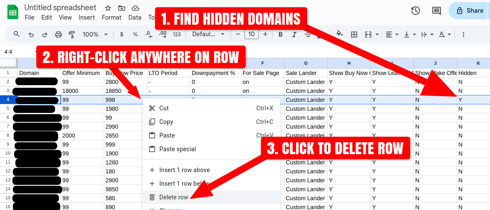Open the Edit menu

(47, 17)
